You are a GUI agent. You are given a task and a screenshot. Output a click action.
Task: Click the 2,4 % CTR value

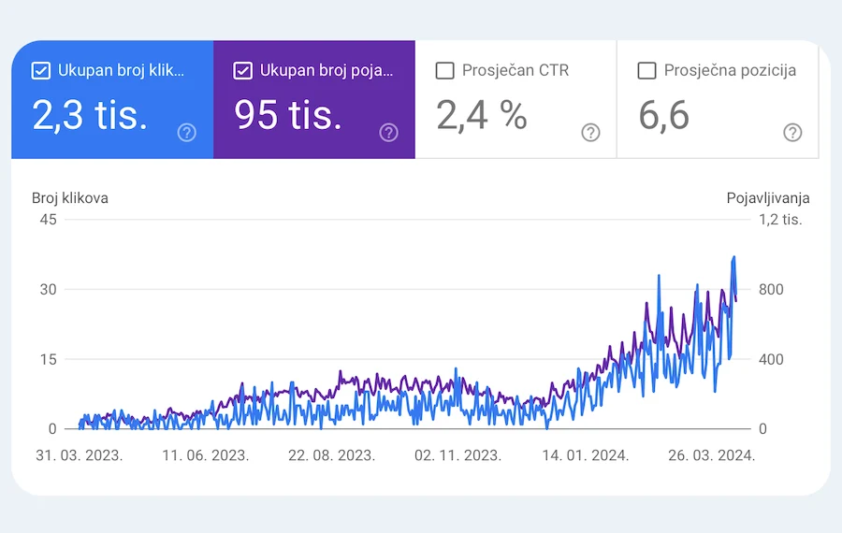482,114
